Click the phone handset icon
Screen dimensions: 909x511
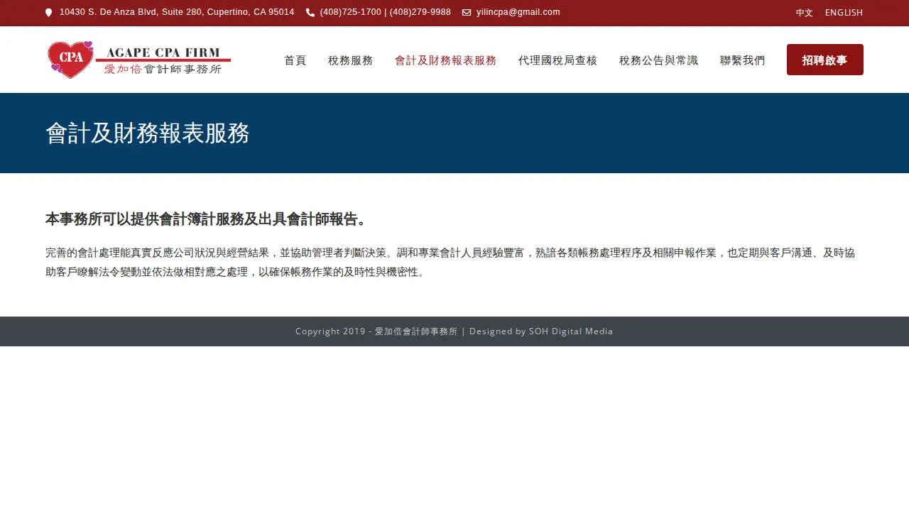[x=310, y=13]
